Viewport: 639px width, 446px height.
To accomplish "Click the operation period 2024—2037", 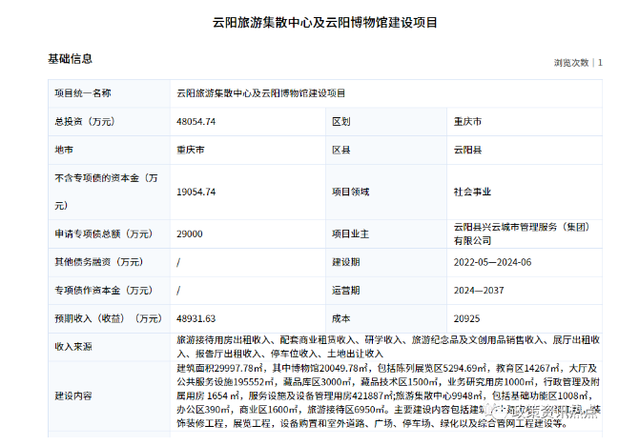I will click(480, 290).
